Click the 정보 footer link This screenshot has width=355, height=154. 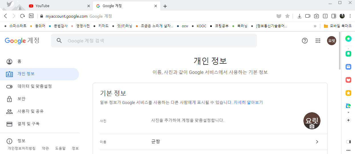pos(75,148)
